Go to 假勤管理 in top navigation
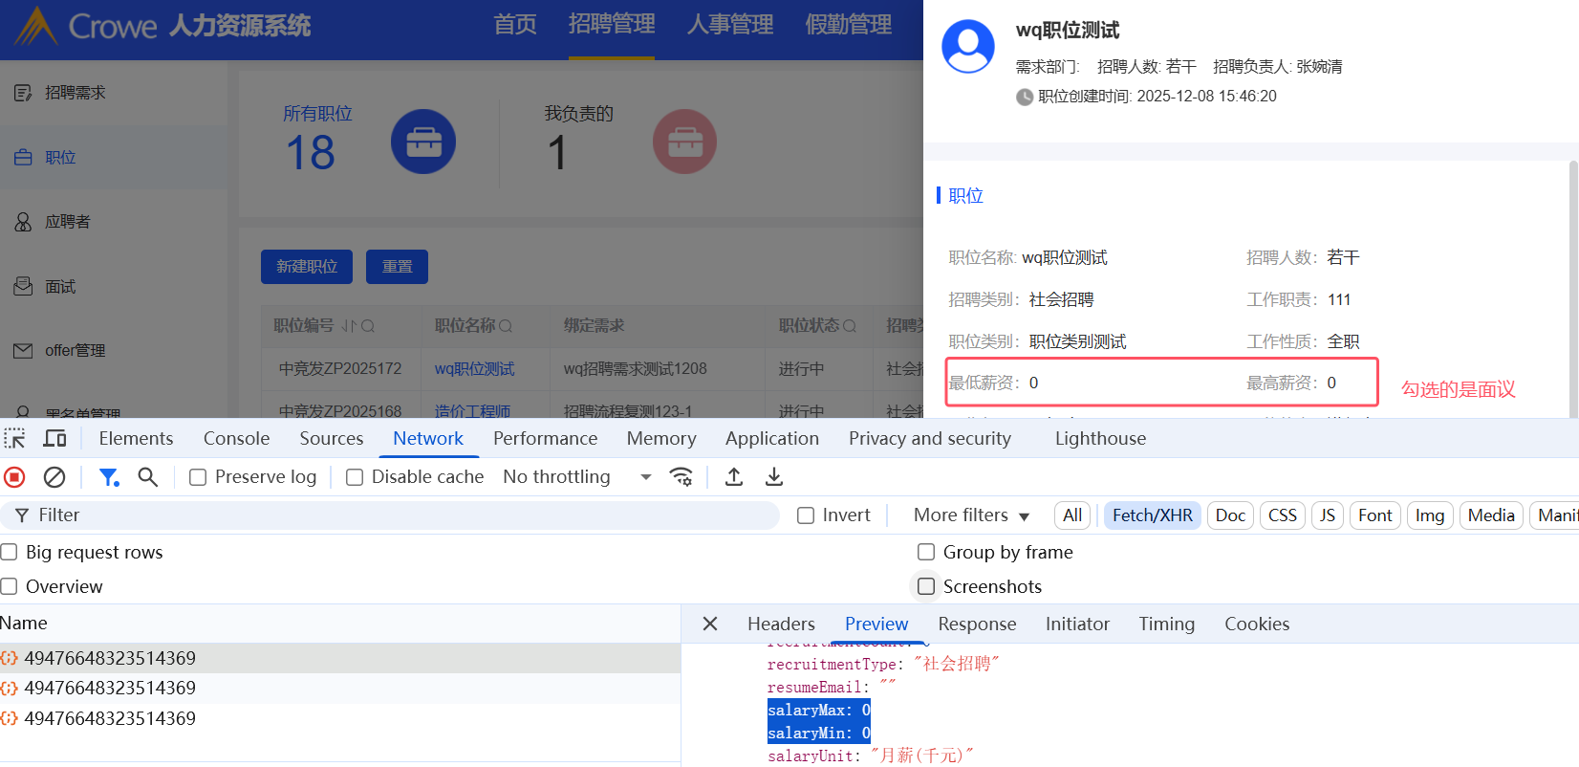 point(849,25)
